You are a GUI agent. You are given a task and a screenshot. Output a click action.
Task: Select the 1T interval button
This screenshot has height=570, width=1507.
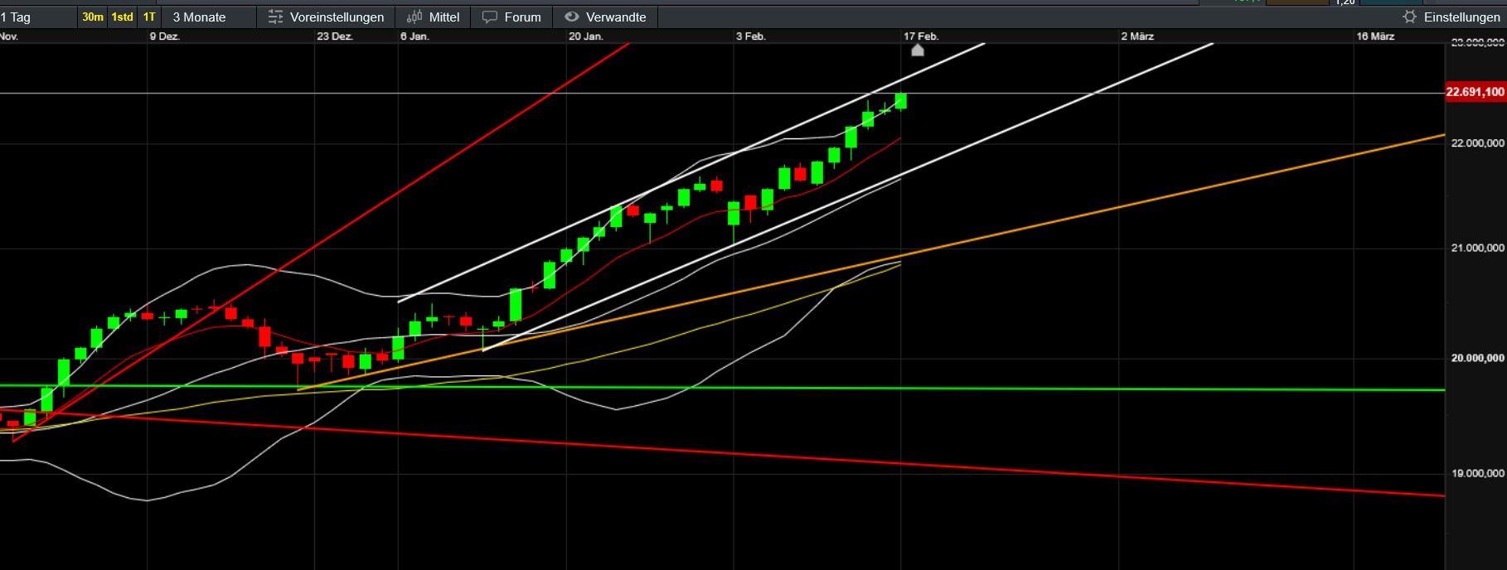click(149, 17)
